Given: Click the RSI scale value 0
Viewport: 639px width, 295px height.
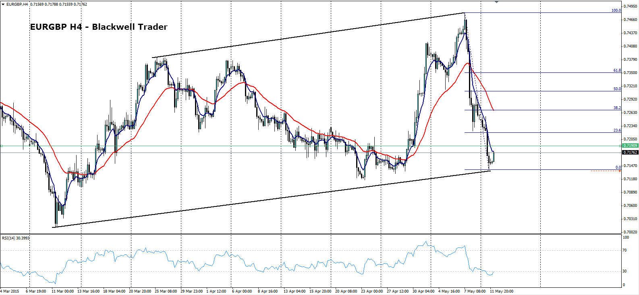Looking at the screenshot, I should coord(624,285).
